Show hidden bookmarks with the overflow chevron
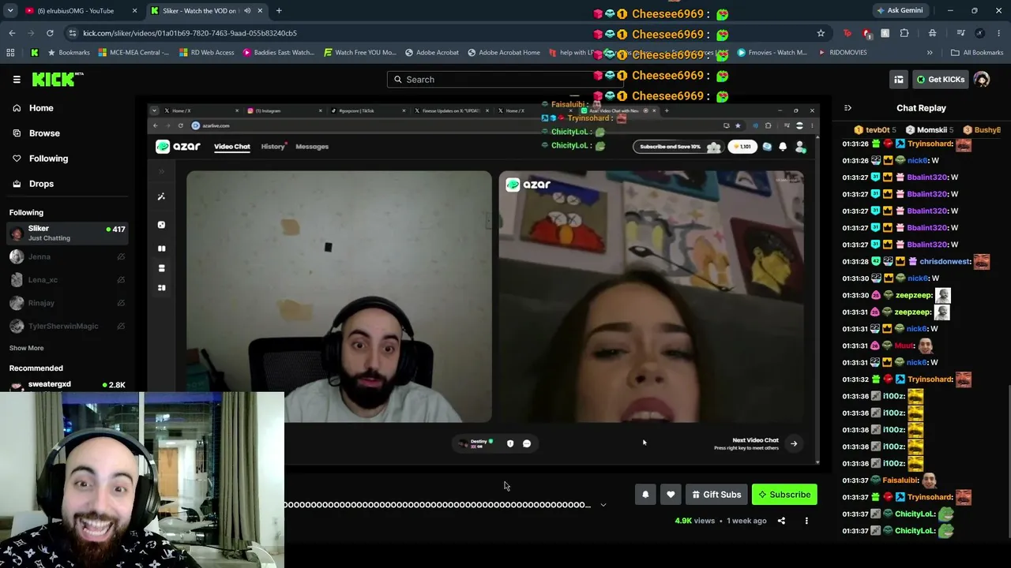 pyautogui.click(x=930, y=52)
